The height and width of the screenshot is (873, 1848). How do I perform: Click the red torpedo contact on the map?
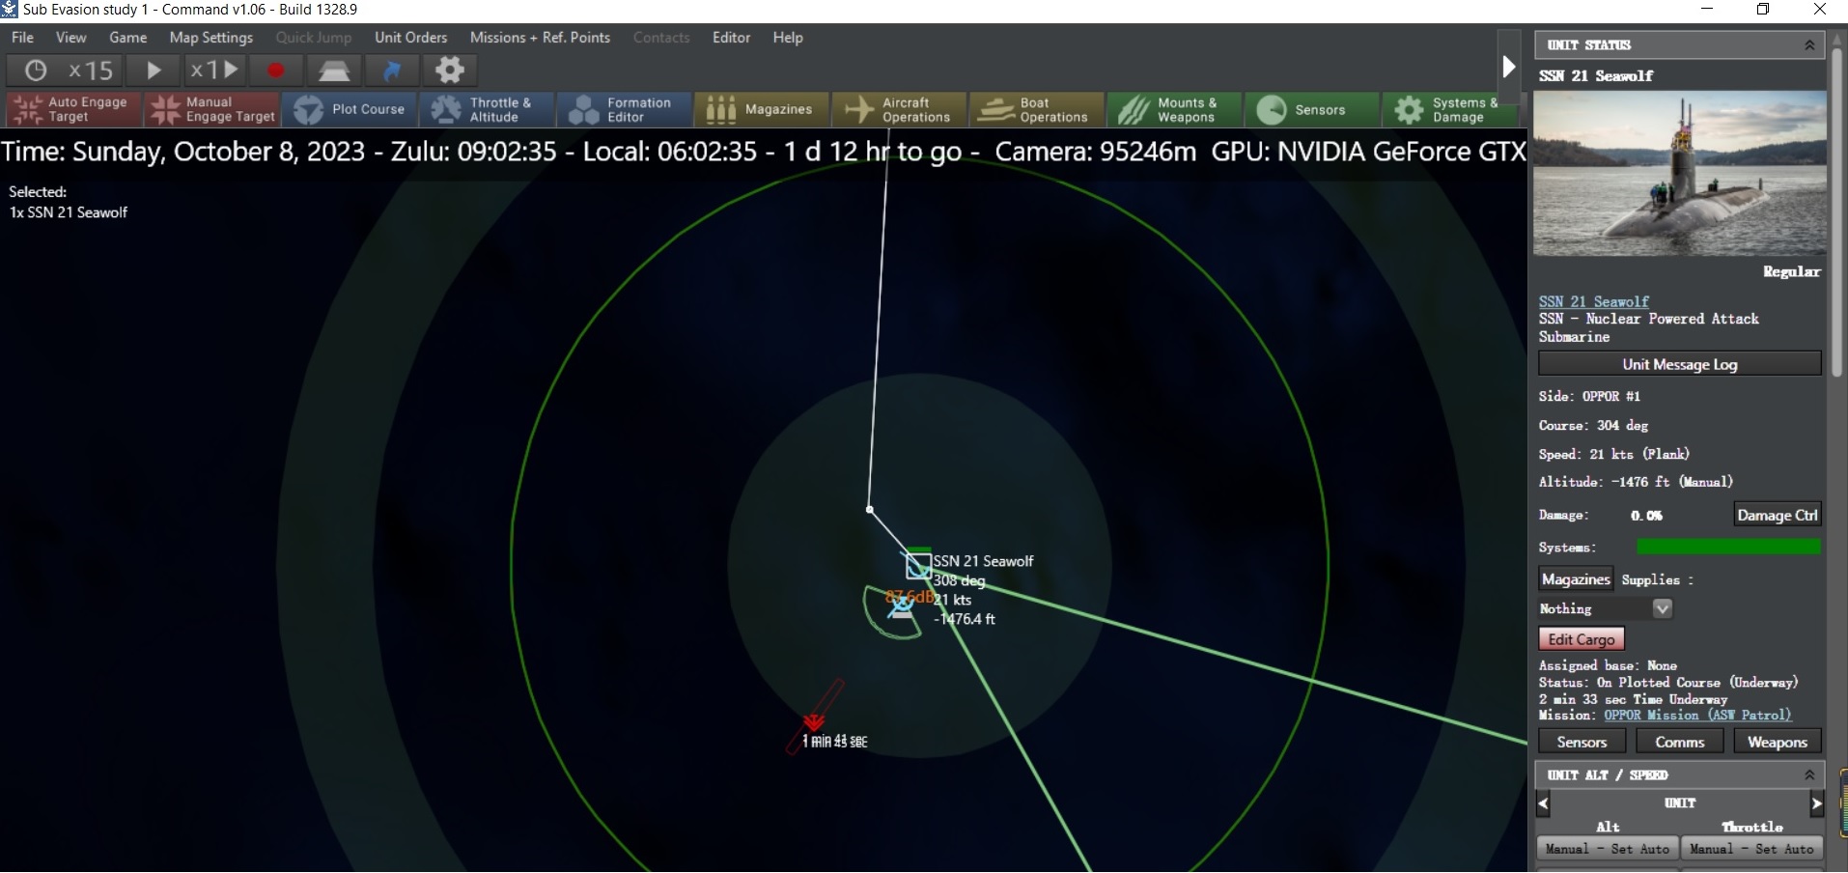coord(814,721)
